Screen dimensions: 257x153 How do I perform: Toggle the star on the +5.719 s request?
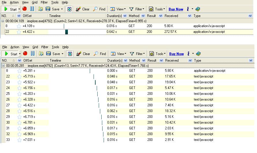(19, 76)
